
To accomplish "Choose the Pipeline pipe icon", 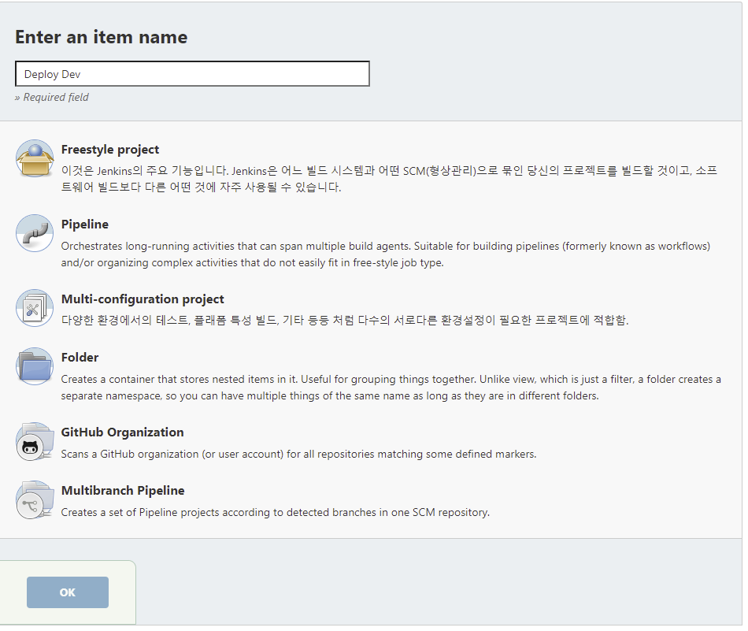I will point(35,233).
